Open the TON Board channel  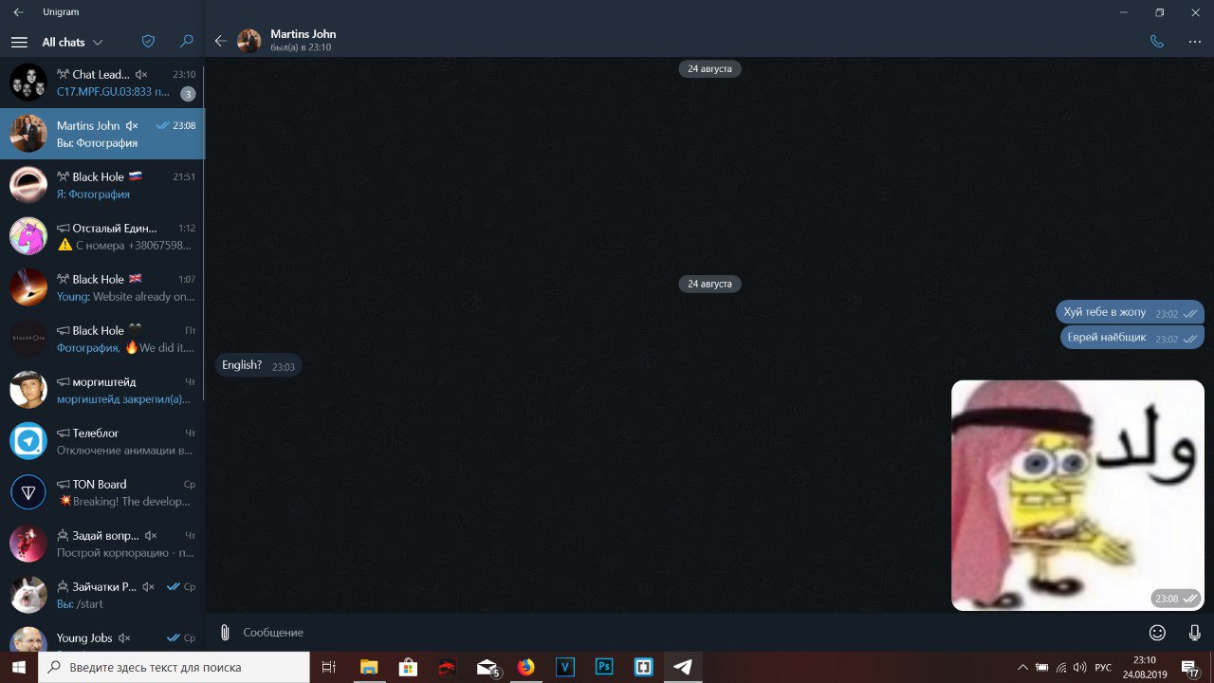102,492
